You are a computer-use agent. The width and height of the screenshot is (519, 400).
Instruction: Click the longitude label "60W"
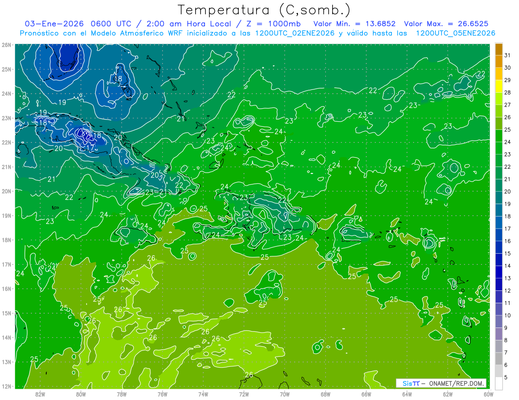(x=488, y=394)
